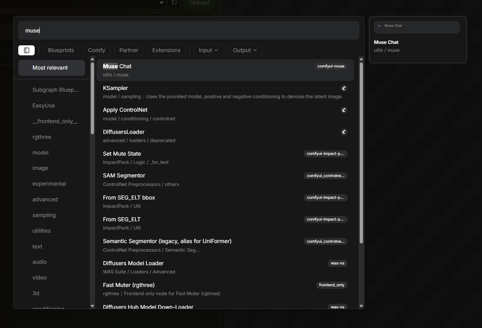The image size is (482, 328).
Task: Toggle the category sidebar panel icon
Action: (x=26, y=50)
